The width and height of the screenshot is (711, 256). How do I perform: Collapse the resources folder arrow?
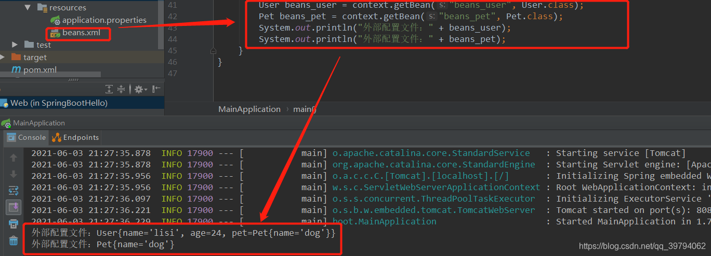point(28,8)
